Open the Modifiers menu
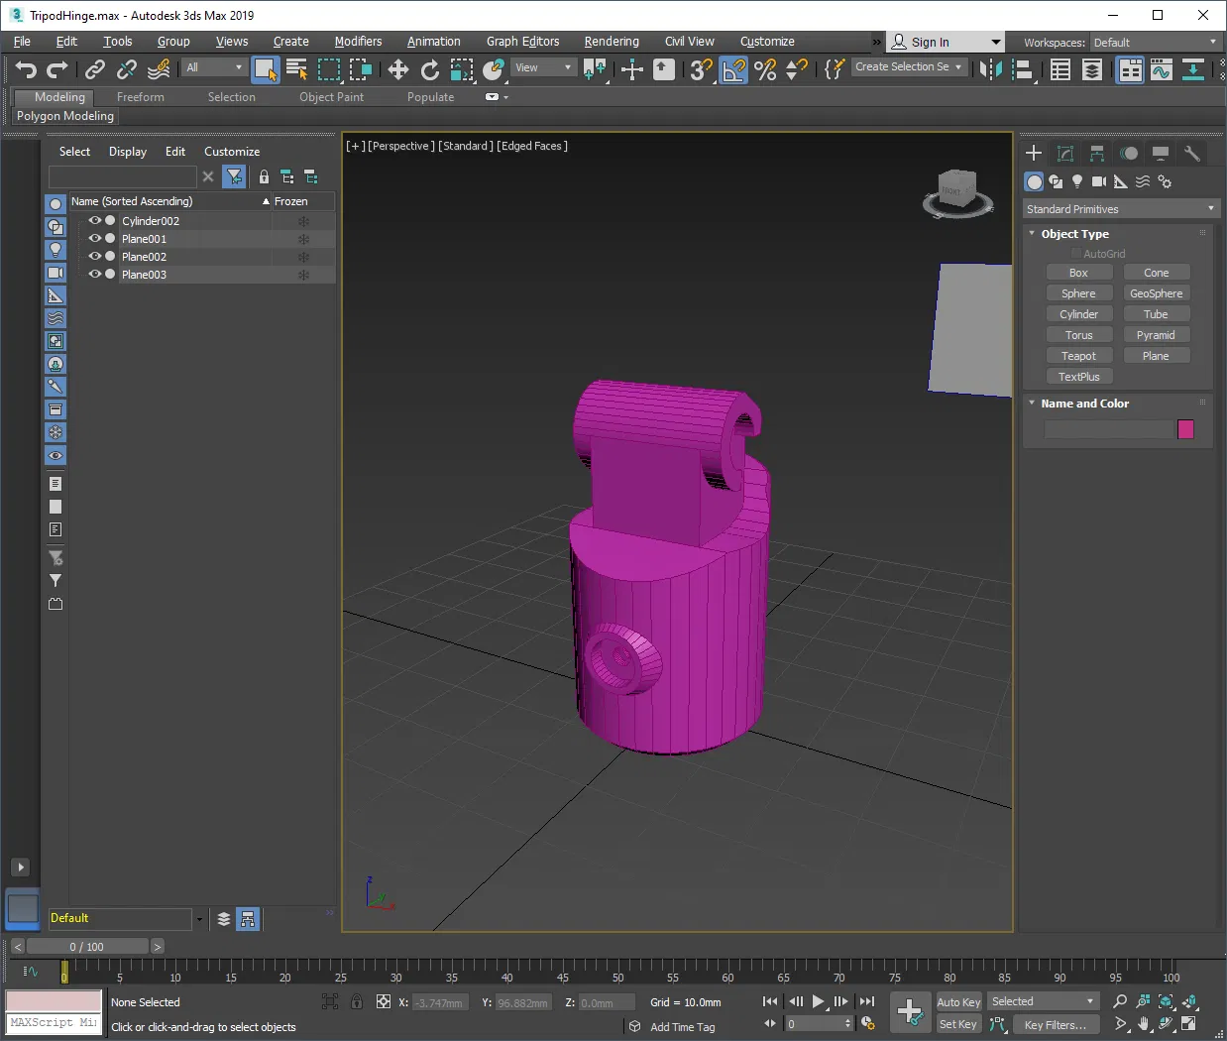 [358, 42]
